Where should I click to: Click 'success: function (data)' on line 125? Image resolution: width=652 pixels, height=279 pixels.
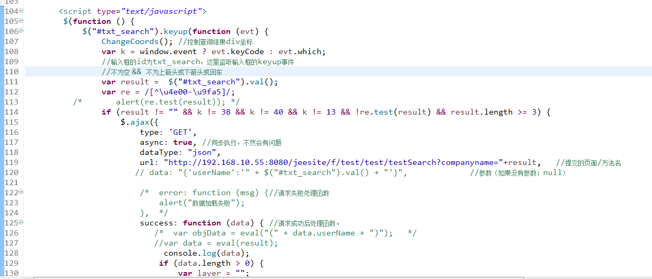(199, 223)
